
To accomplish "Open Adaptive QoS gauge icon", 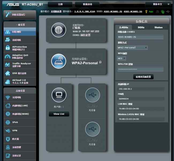I will click(7, 56).
